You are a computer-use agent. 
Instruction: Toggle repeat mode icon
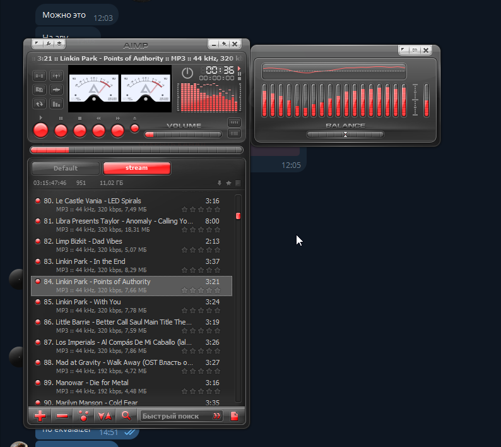pyautogui.click(x=39, y=104)
